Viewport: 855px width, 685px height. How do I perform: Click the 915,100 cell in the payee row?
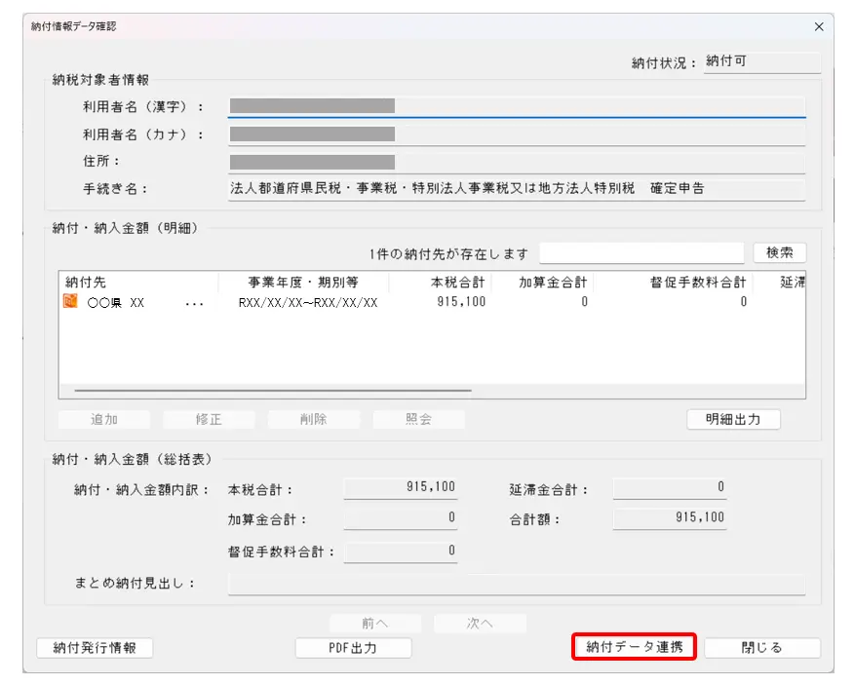tap(461, 302)
